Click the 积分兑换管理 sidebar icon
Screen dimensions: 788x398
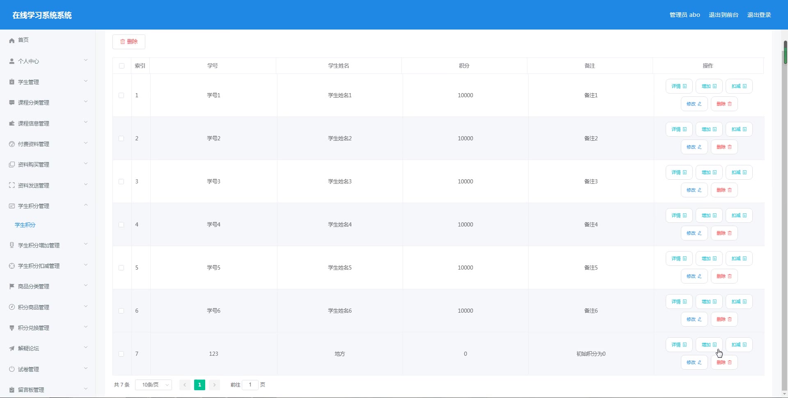(12, 328)
